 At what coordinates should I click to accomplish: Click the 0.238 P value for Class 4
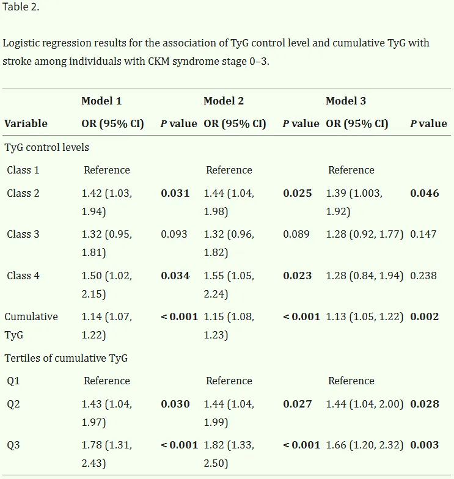423,276
